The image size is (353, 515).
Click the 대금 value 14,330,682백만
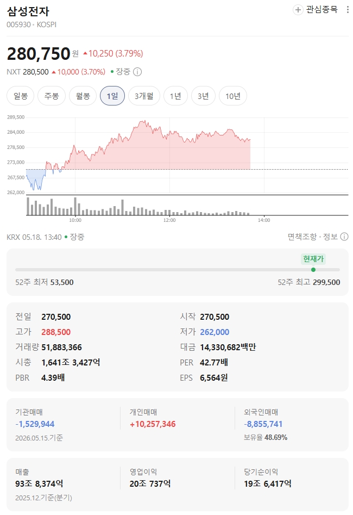[228, 347]
